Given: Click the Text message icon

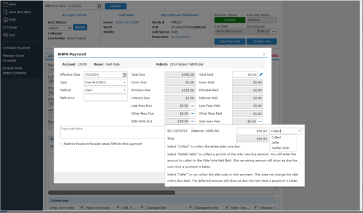Looking at the screenshot, I should click(x=6, y=35).
